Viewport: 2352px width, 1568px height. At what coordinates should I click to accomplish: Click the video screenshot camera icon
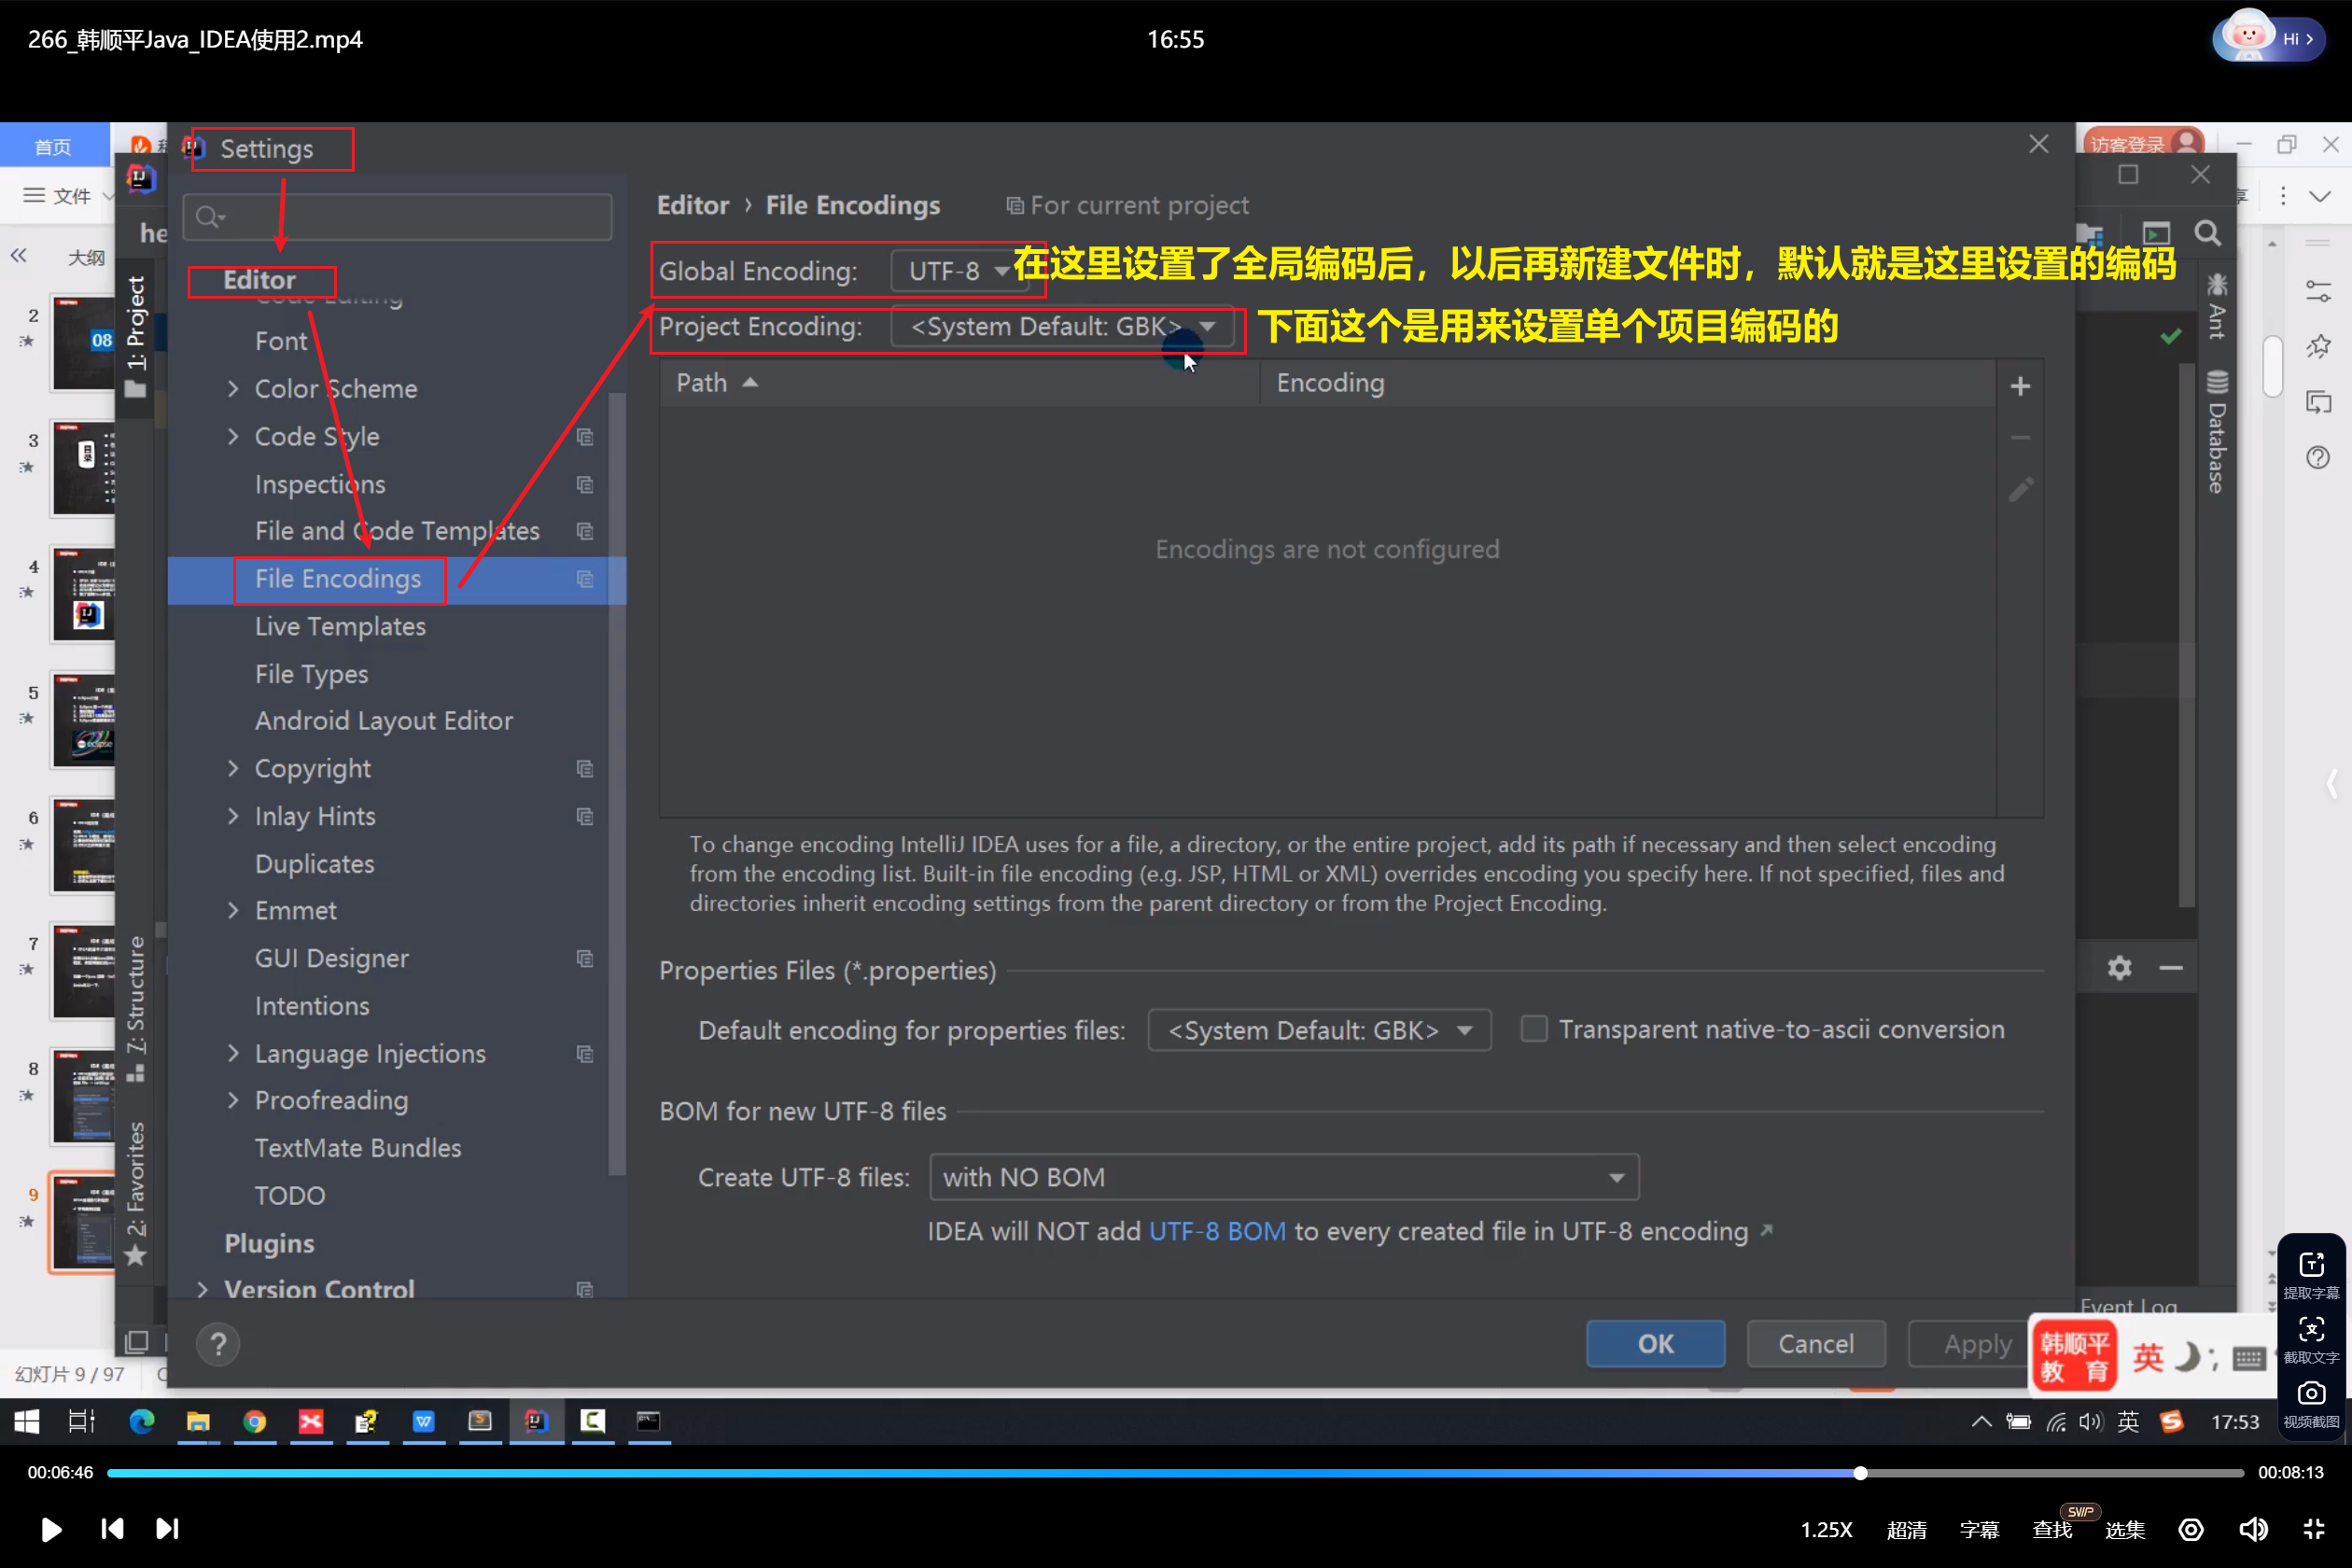2310,1393
